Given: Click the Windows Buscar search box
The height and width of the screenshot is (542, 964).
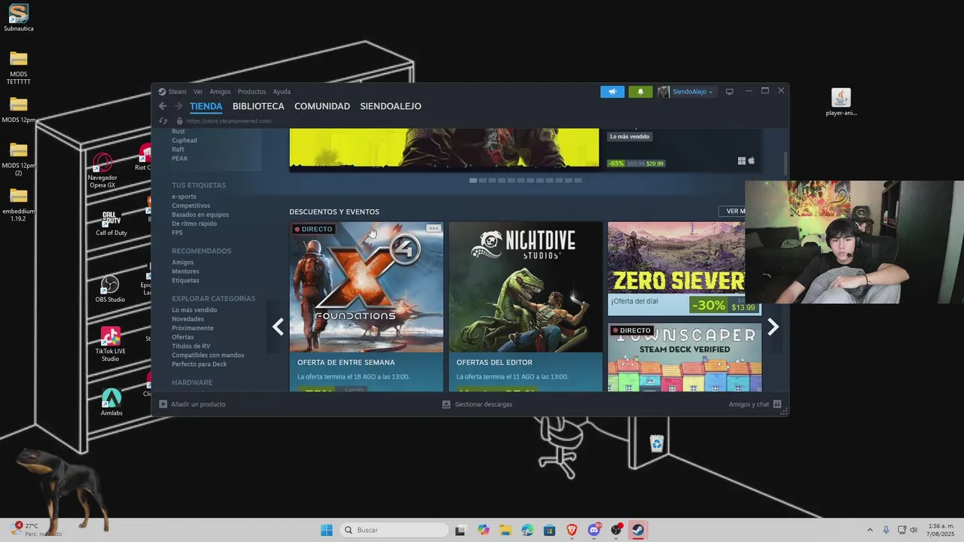Looking at the screenshot, I should [x=394, y=530].
